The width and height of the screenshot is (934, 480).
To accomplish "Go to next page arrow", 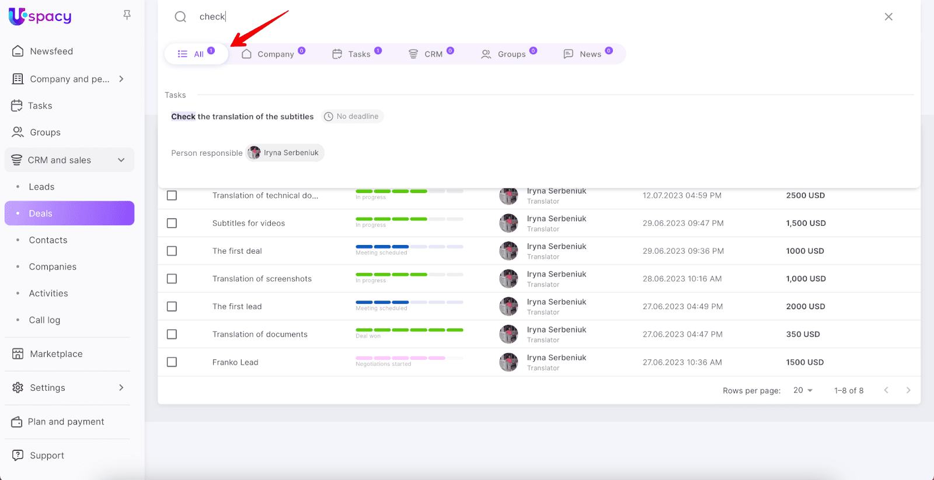I will (x=908, y=390).
